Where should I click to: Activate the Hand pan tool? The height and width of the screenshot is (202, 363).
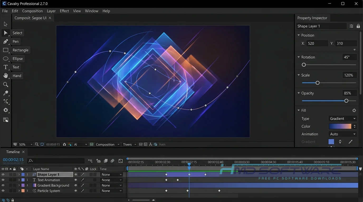pos(6,76)
